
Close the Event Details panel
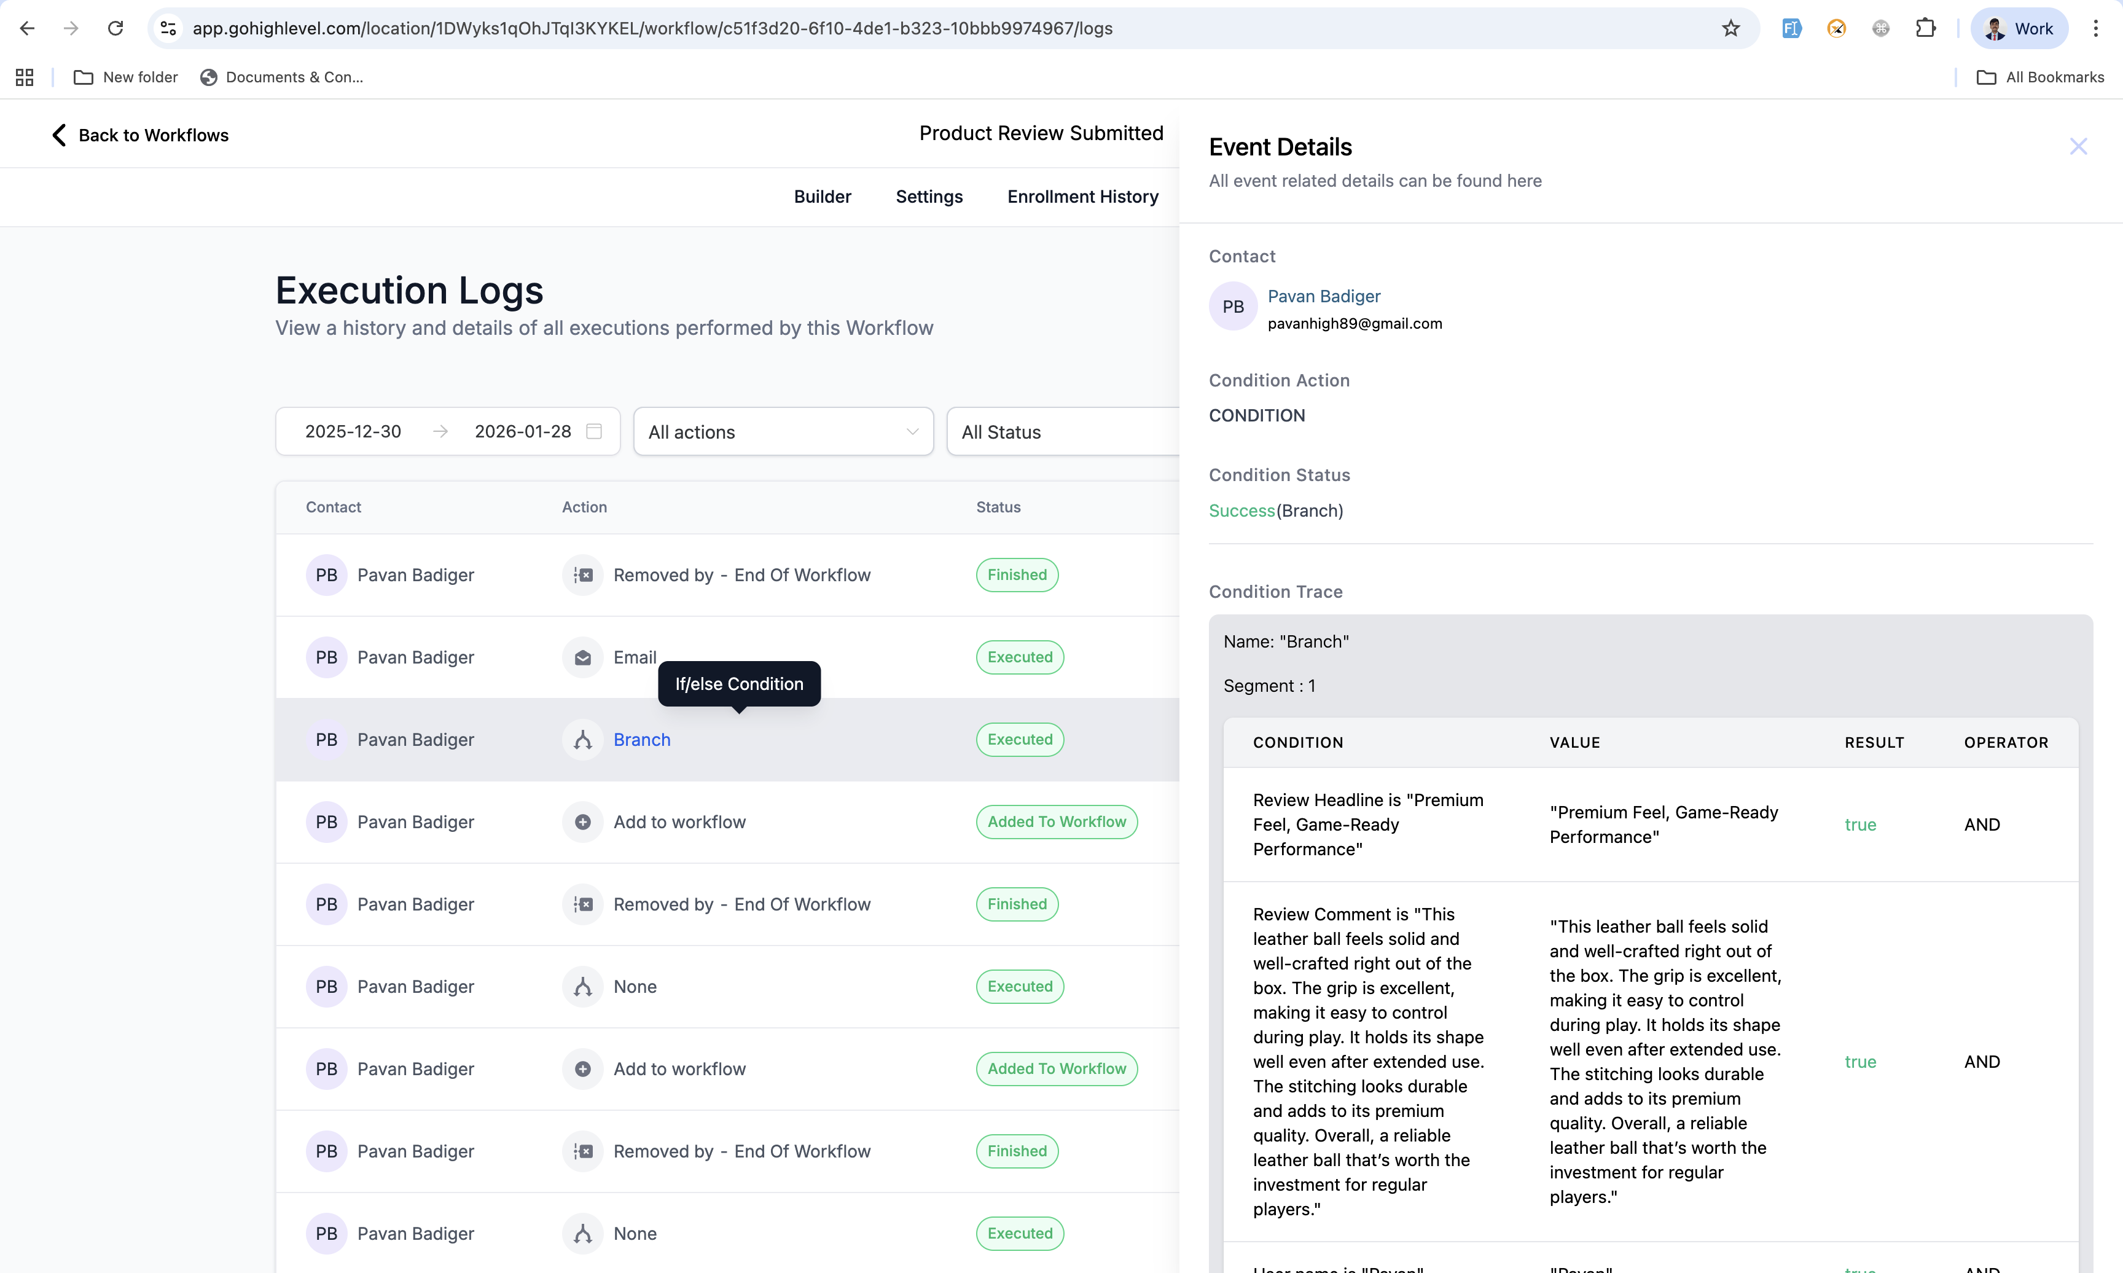point(2078,147)
